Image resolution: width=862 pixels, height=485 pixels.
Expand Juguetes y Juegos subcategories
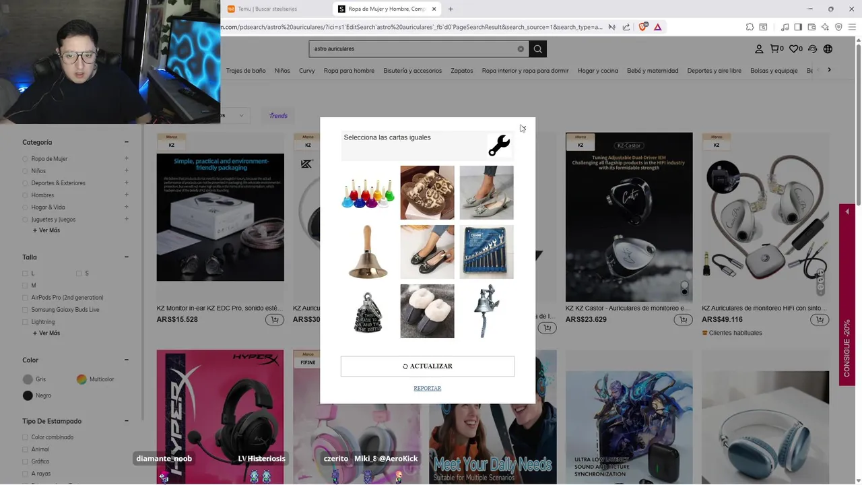[126, 219]
